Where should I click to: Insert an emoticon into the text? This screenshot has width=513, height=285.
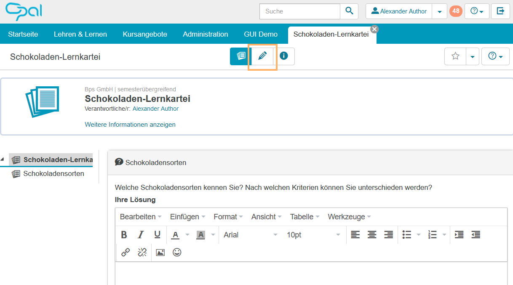tap(176, 252)
